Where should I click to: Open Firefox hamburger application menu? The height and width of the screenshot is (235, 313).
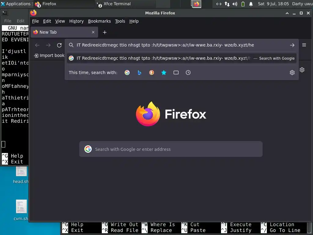point(304,45)
